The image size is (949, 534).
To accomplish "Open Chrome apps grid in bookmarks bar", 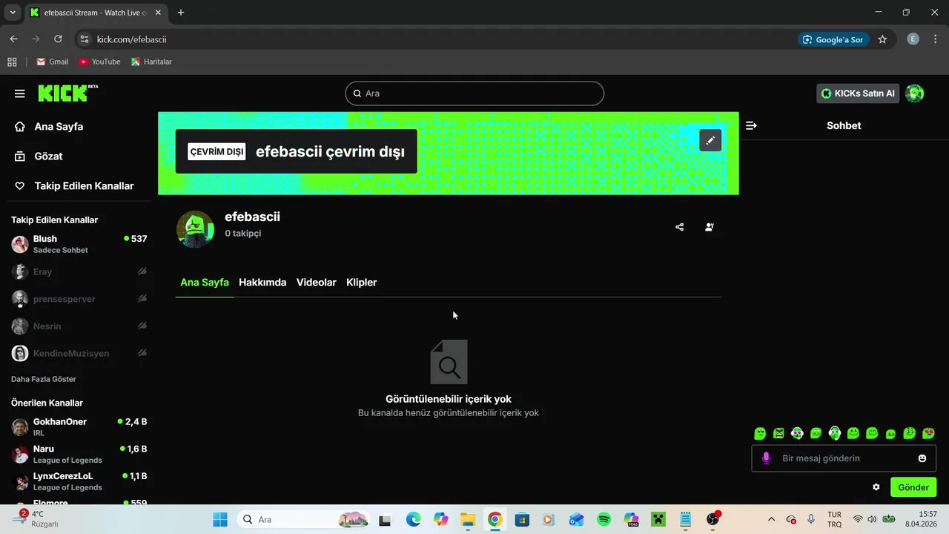I will pyautogui.click(x=12, y=62).
